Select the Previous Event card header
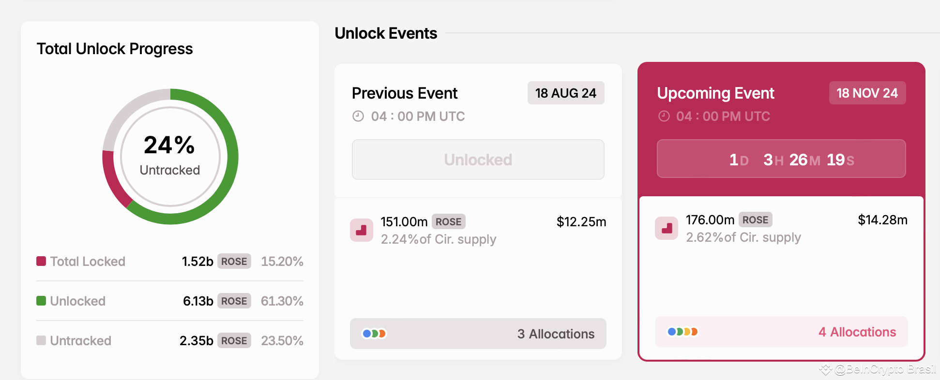The width and height of the screenshot is (940, 380). click(405, 93)
